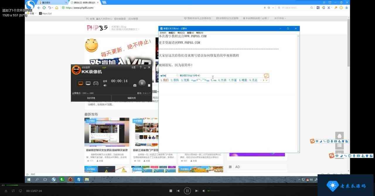The height and width of the screenshot is (196, 375).
Task: Pause the video player playback
Action: click(x=187, y=191)
